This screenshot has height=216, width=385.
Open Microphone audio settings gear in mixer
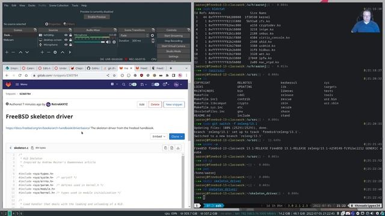pos(114,42)
